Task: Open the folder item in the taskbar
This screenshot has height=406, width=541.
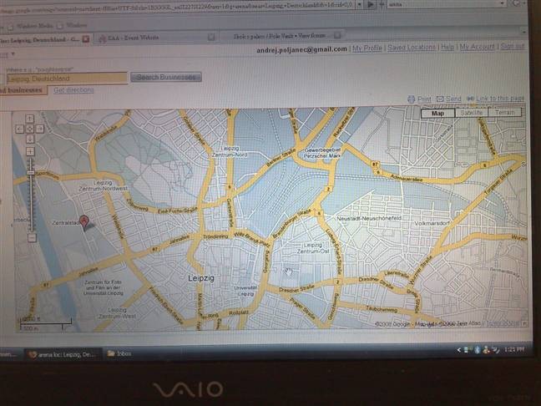Action: pyautogui.click(x=119, y=353)
